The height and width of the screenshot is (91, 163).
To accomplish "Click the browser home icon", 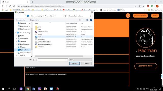I will (14, 6).
